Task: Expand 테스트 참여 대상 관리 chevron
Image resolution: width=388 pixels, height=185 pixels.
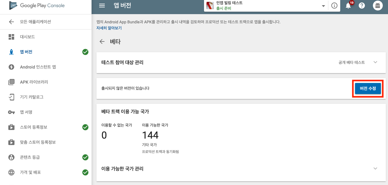Action: 375,62
